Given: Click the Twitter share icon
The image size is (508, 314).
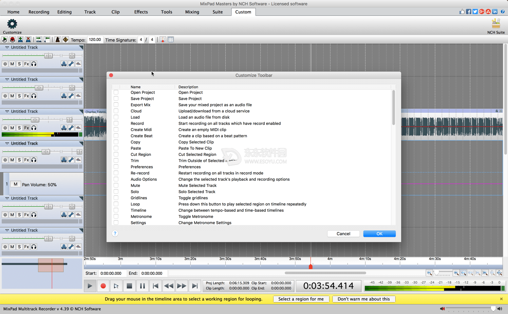Looking at the screenshot, I should (475, 11).
